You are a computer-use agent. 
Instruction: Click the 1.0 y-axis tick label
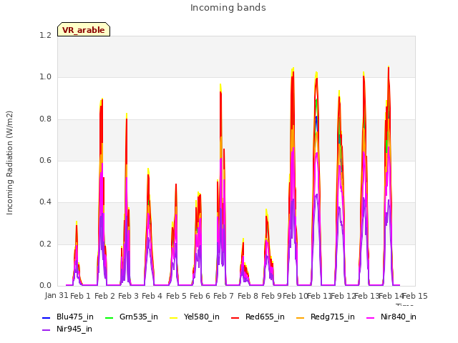[45, 77]
